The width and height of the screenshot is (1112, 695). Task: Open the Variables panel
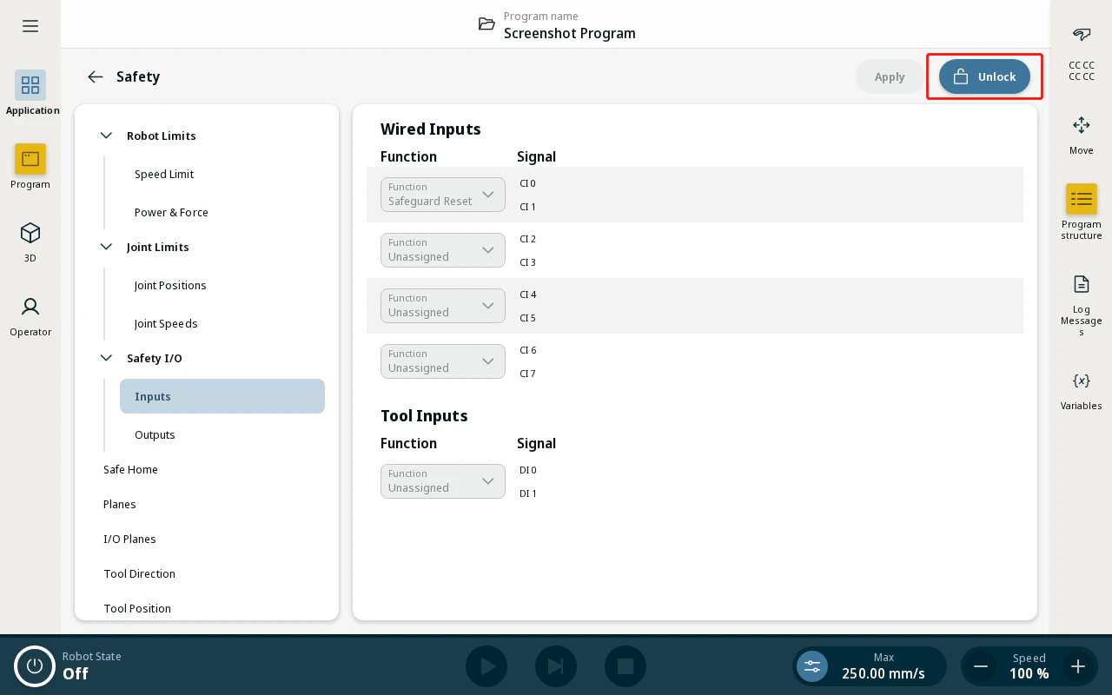[x=1082, y=389]
